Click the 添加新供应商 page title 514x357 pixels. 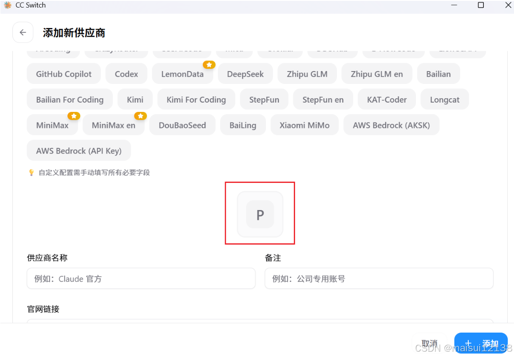(x=74, y=32)
